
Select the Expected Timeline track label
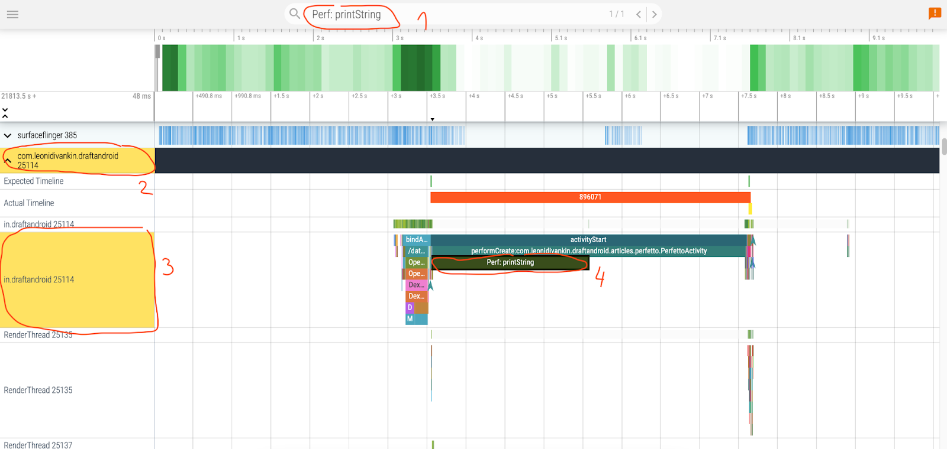click(34, 181)
